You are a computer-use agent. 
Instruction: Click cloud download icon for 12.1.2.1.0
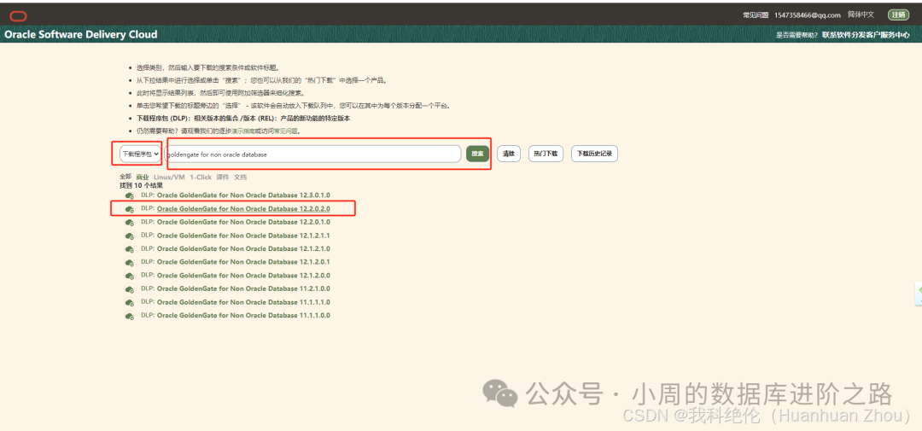[x=130, y=248]
